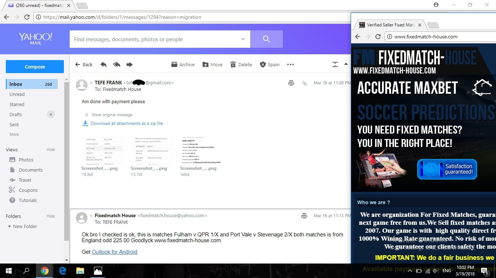
Task: Reply to the message
Action: [103, 64]
